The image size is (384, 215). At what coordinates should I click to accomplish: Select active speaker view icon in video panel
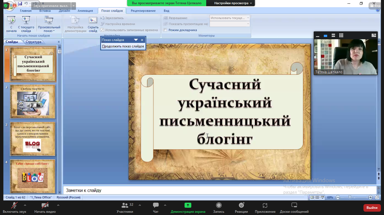pyautogui.click(x=325, y=36)
